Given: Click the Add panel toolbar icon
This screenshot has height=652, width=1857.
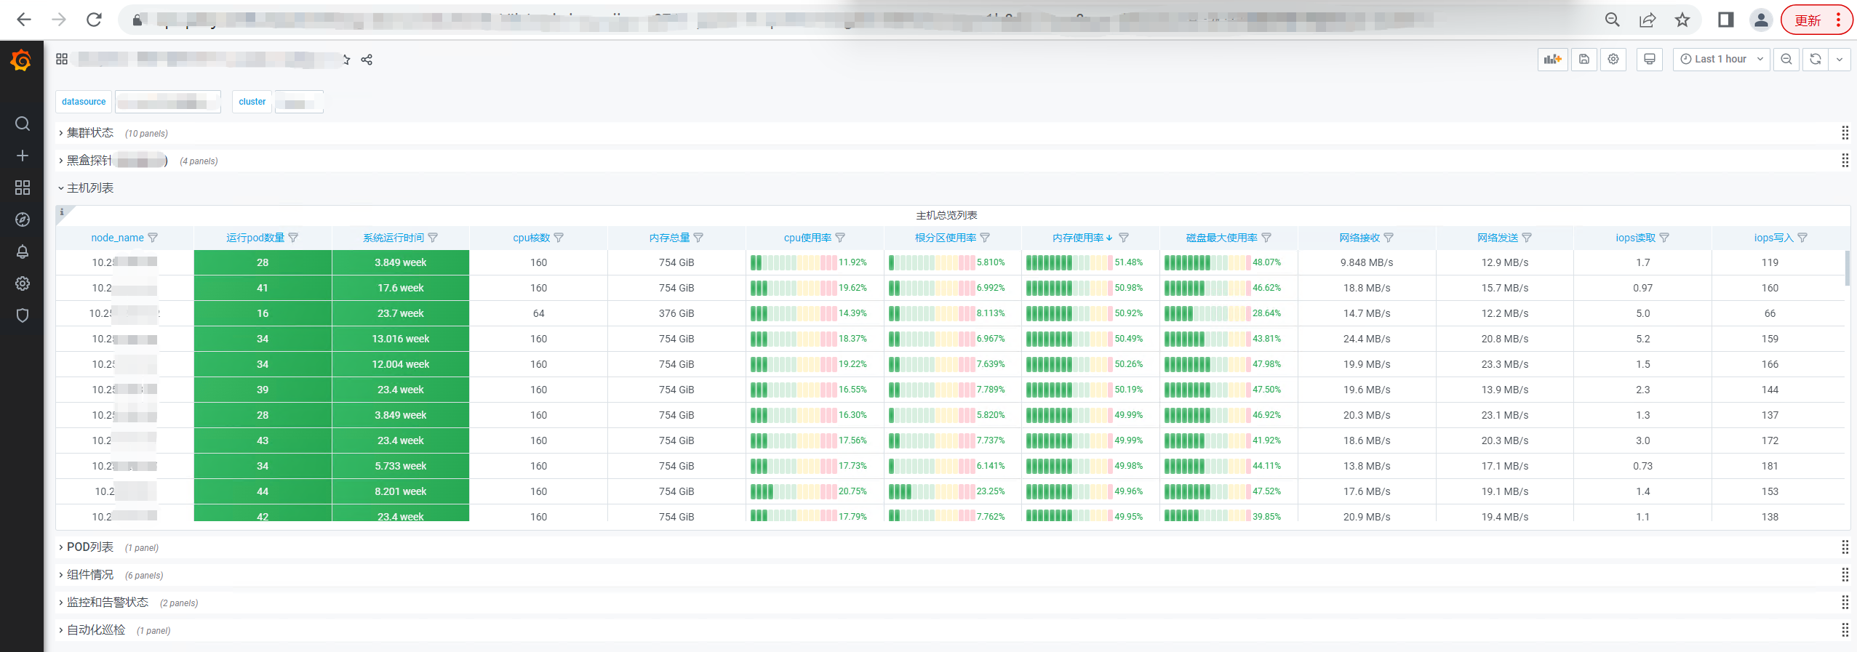Looking at the screenshot, I should click(x=1552, y=59).
